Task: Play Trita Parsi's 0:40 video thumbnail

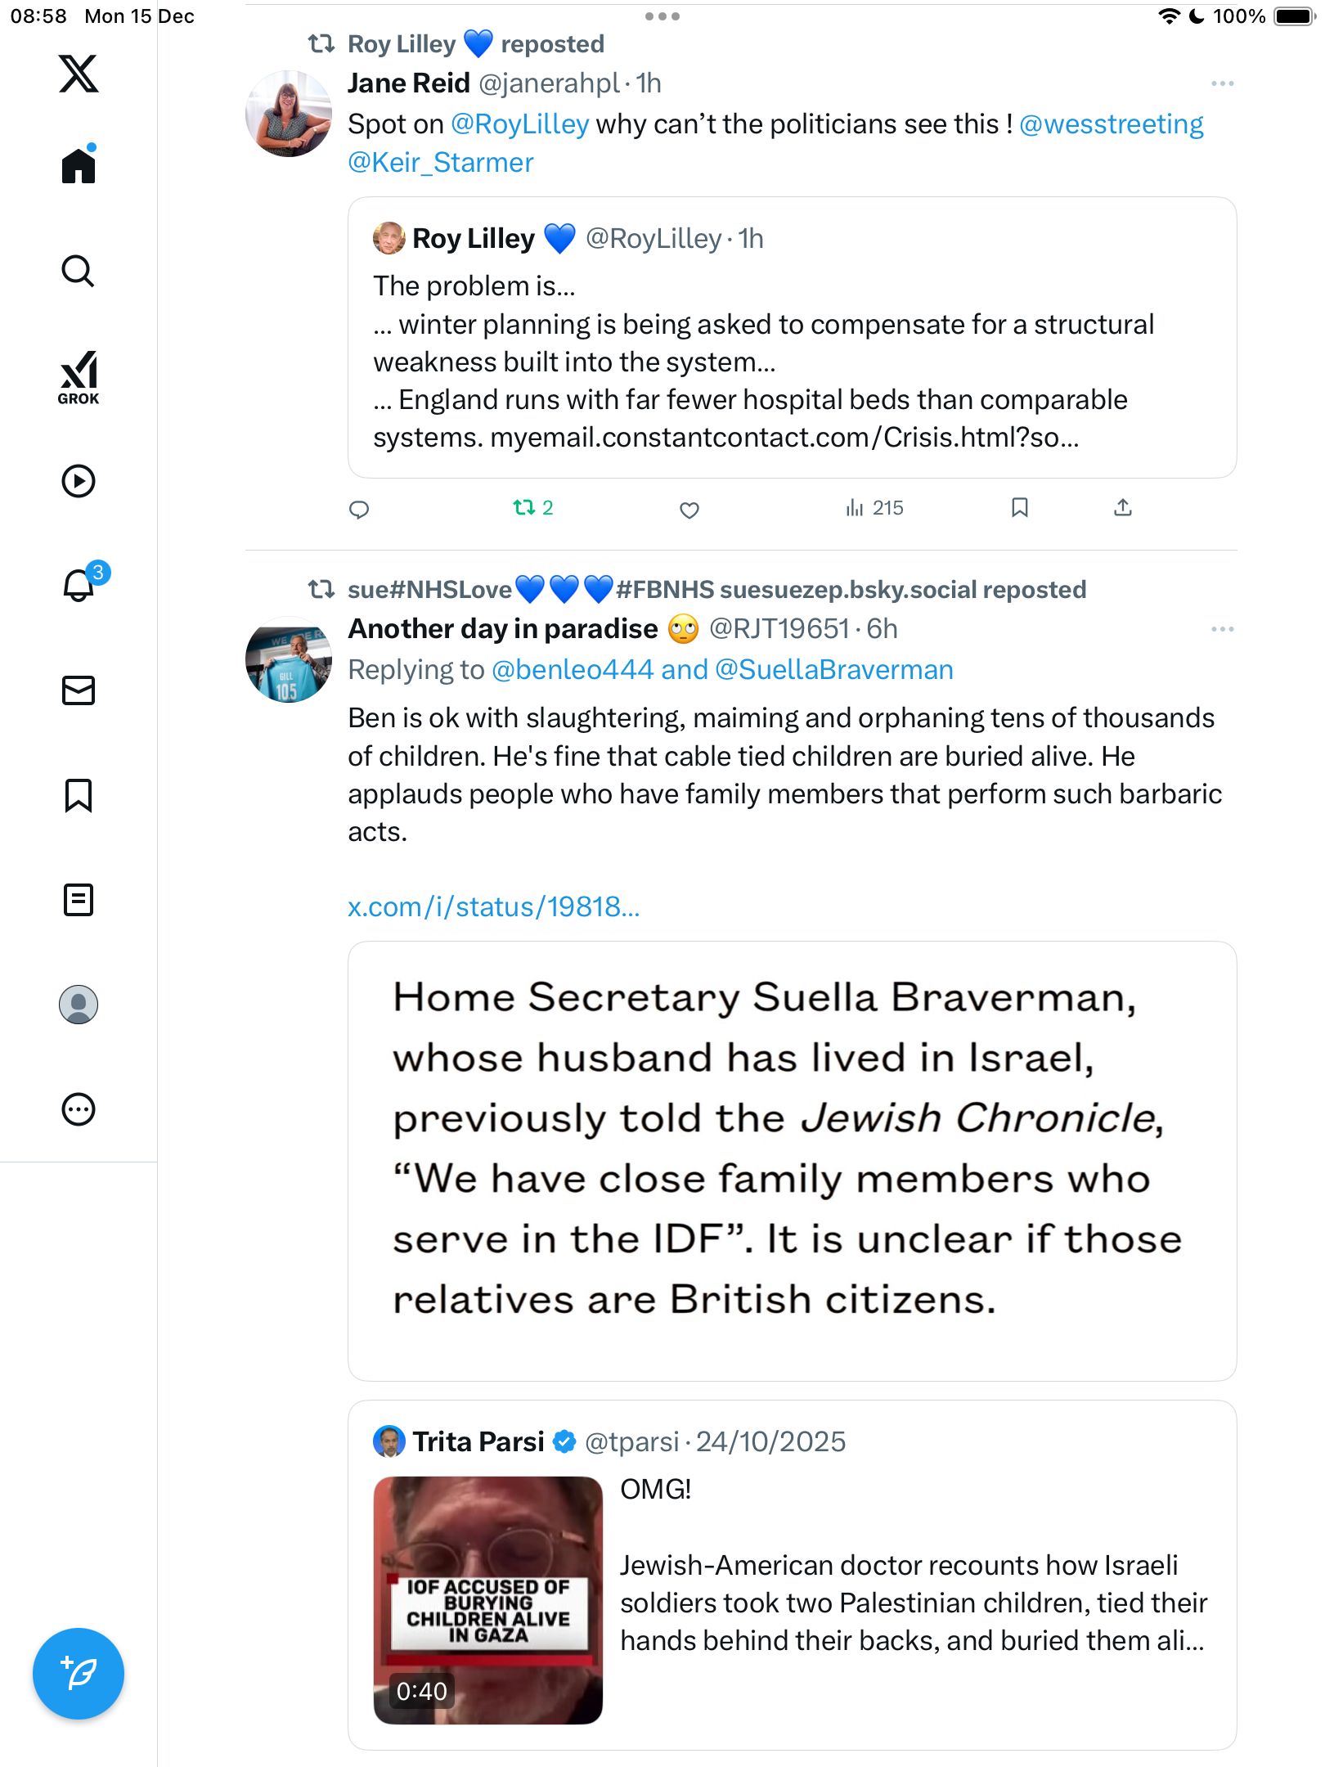Action: (x=488, y=1599)
